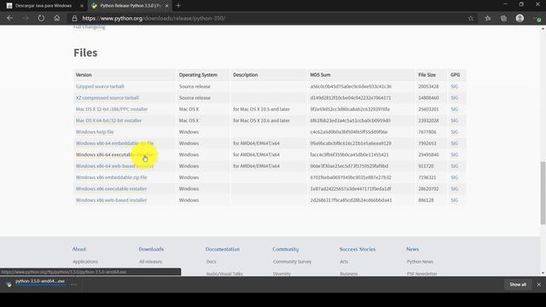
Task: Open SIG link for Windows x86 executable installer
Action: (x=455, y=188)
